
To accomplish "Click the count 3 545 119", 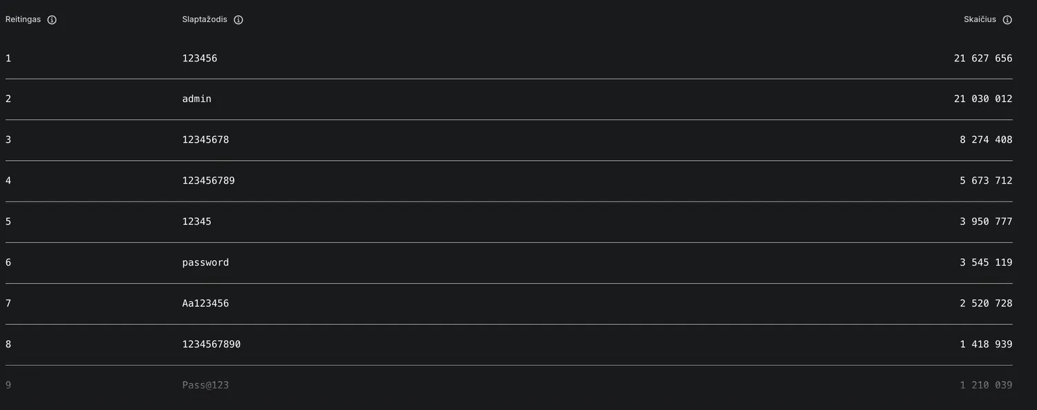I will click(x=986, y=262).
